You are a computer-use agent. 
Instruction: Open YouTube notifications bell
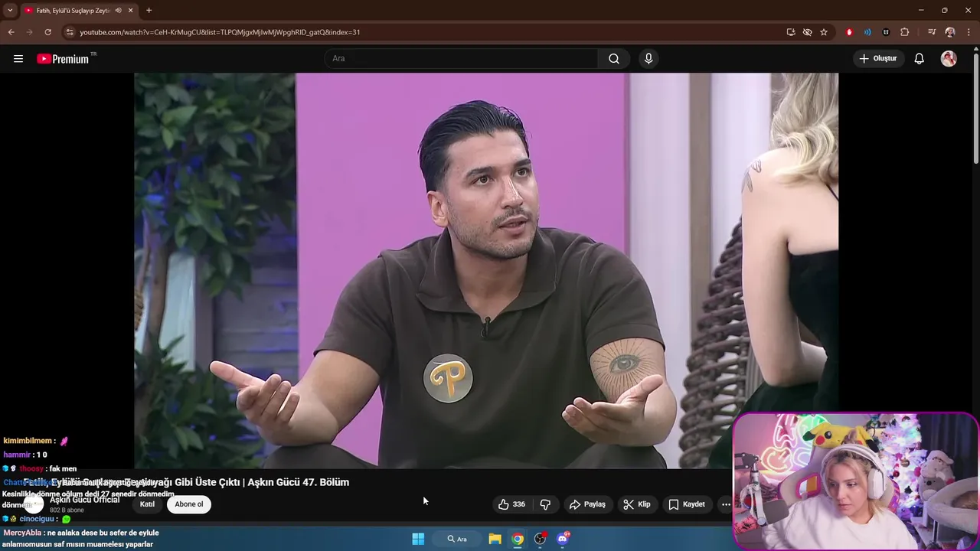click(x=920, y=59)
